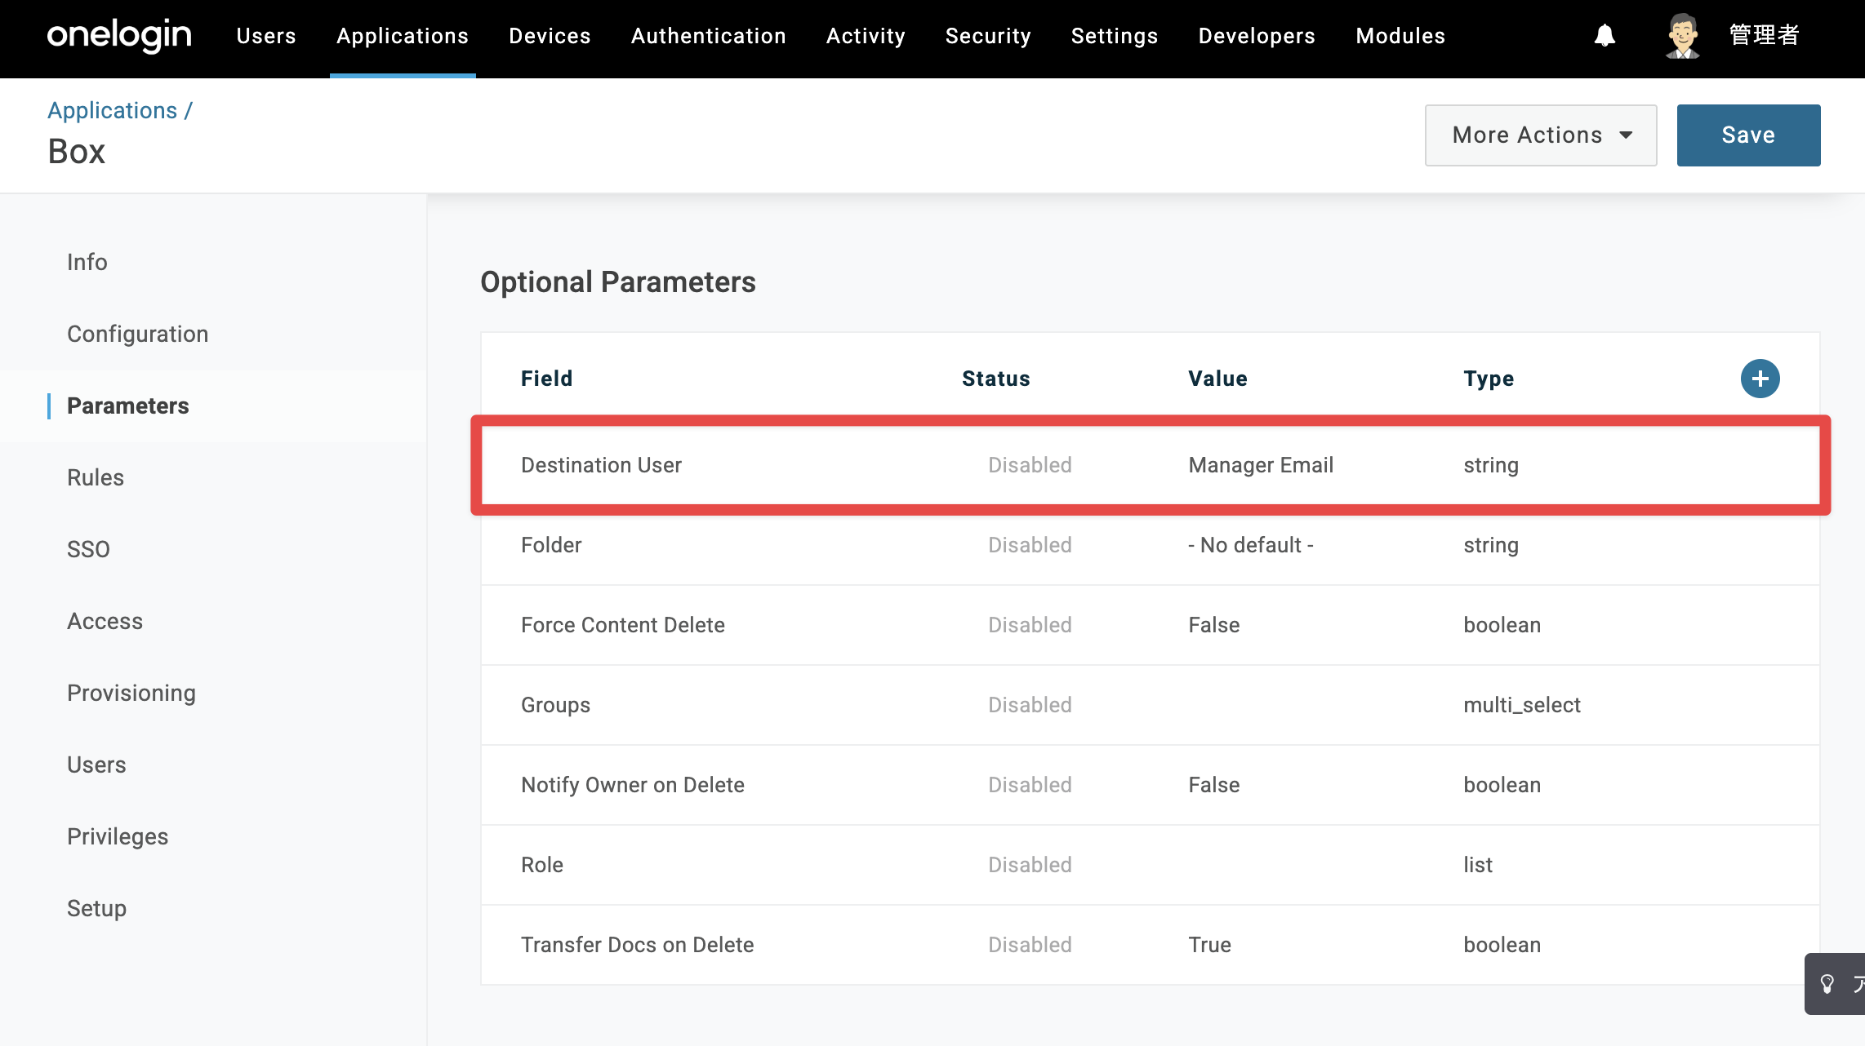Switch to the Rules sidebar tab
The width and height of the screenshot is (1865, 1046).
pyautogui.click(x=96, y=477)
